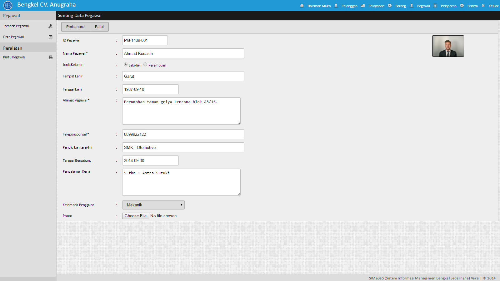Click the Choose File button for Photo

click(135, 216)
